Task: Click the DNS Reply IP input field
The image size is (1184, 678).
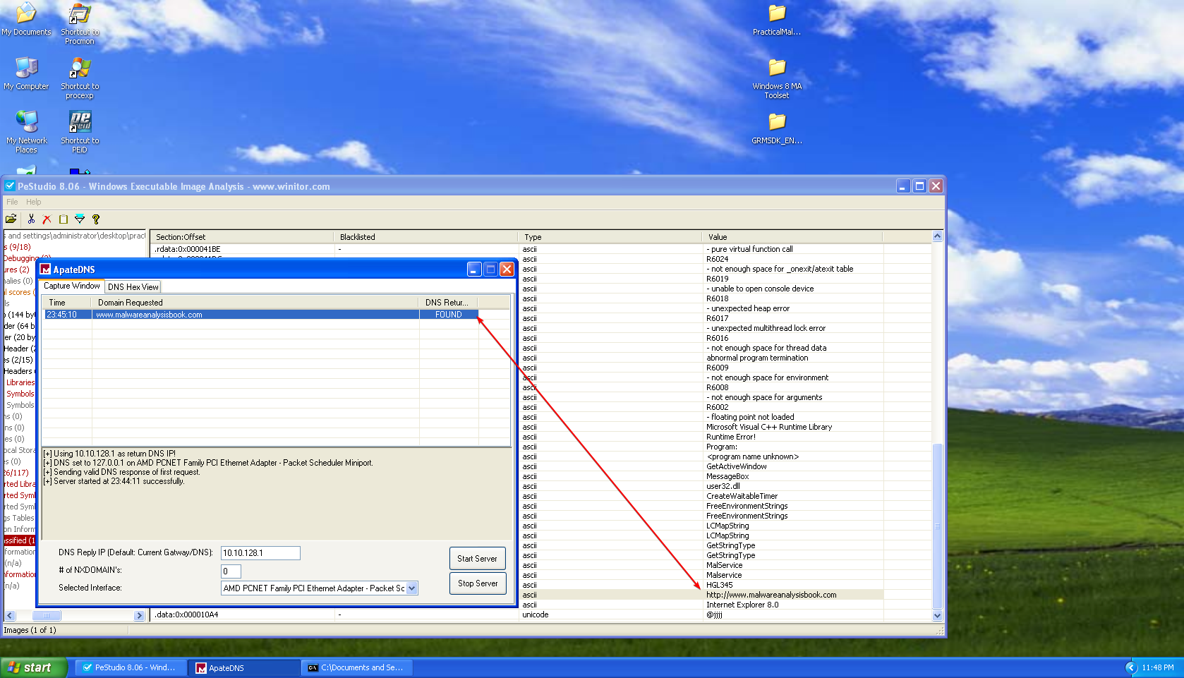Action: (x=260, y=553)
